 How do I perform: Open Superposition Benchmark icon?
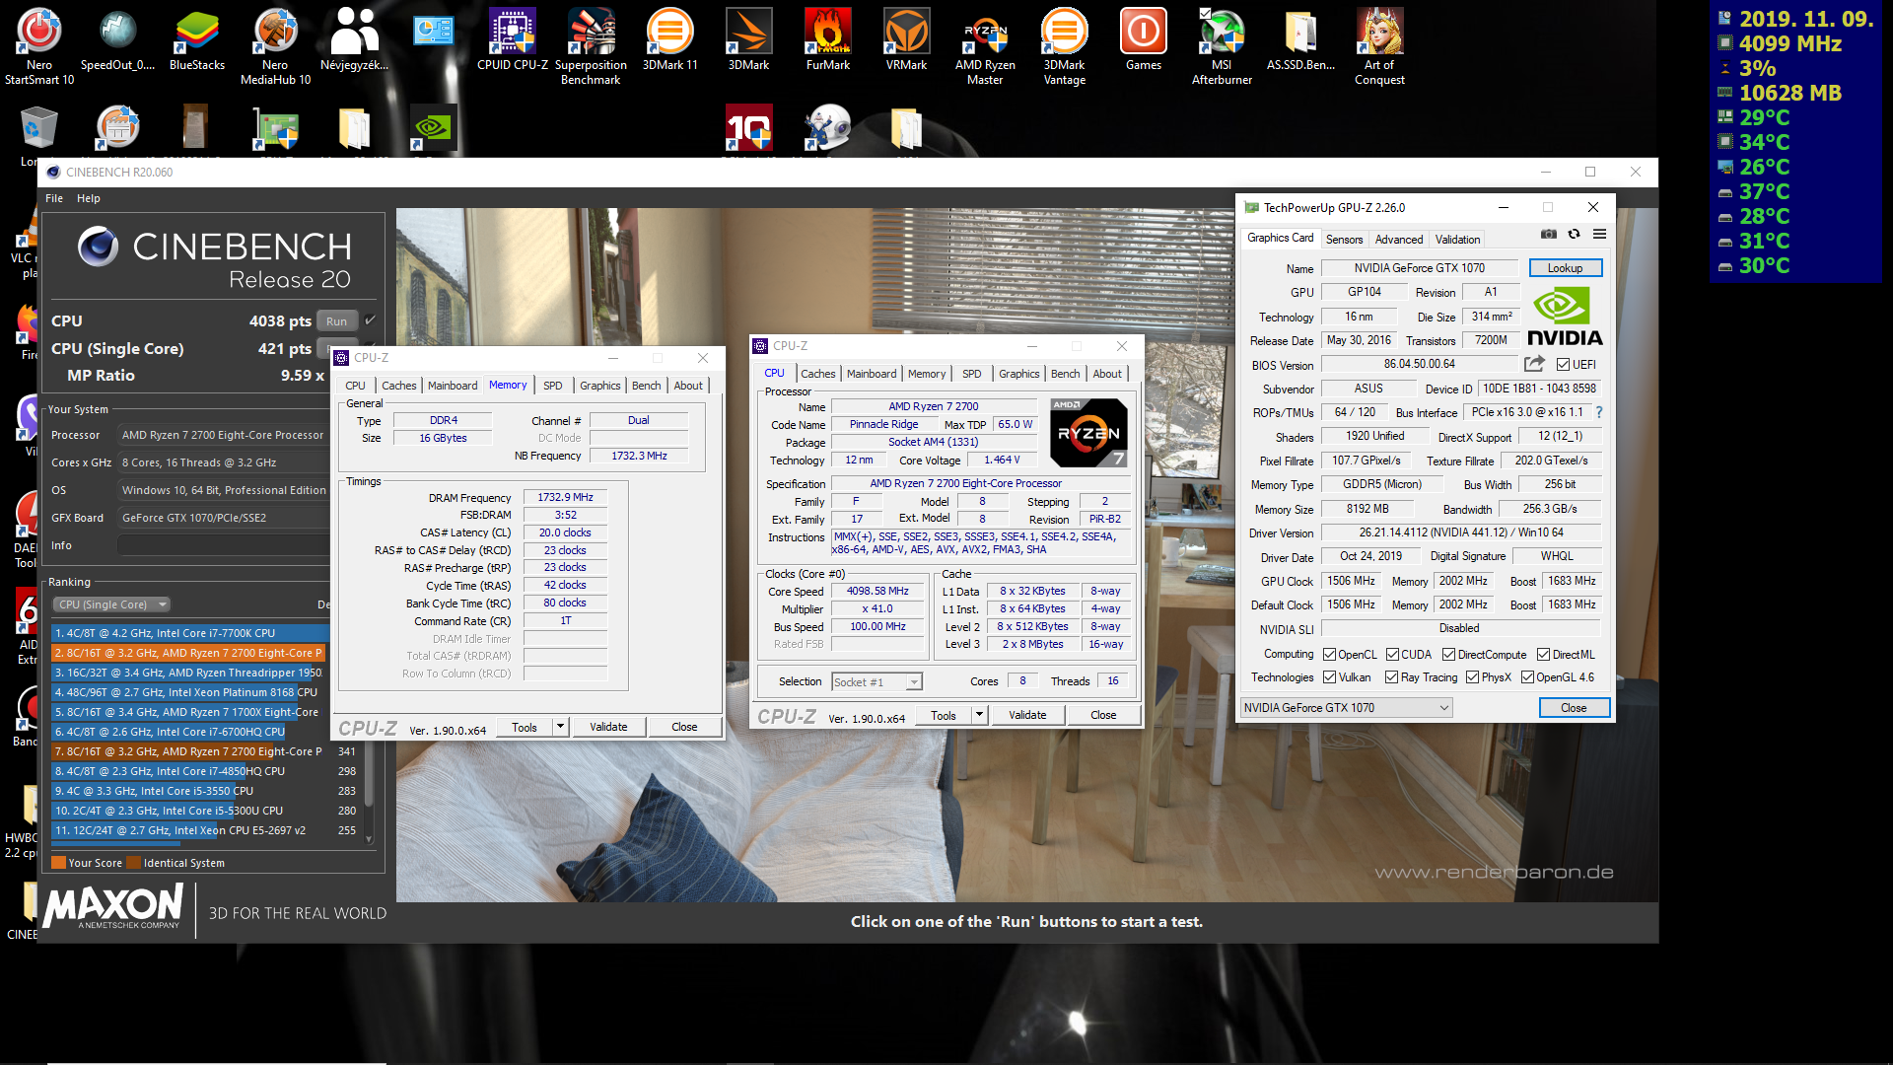pyautogui.click(x=591, y=45)
